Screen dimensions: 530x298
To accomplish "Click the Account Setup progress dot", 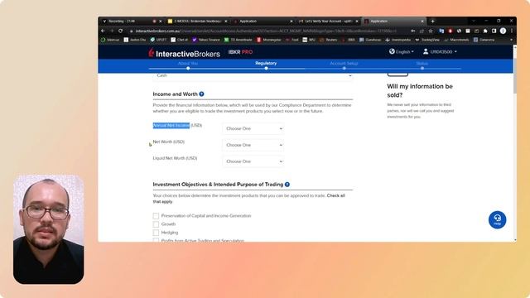I will coord(344,68).
